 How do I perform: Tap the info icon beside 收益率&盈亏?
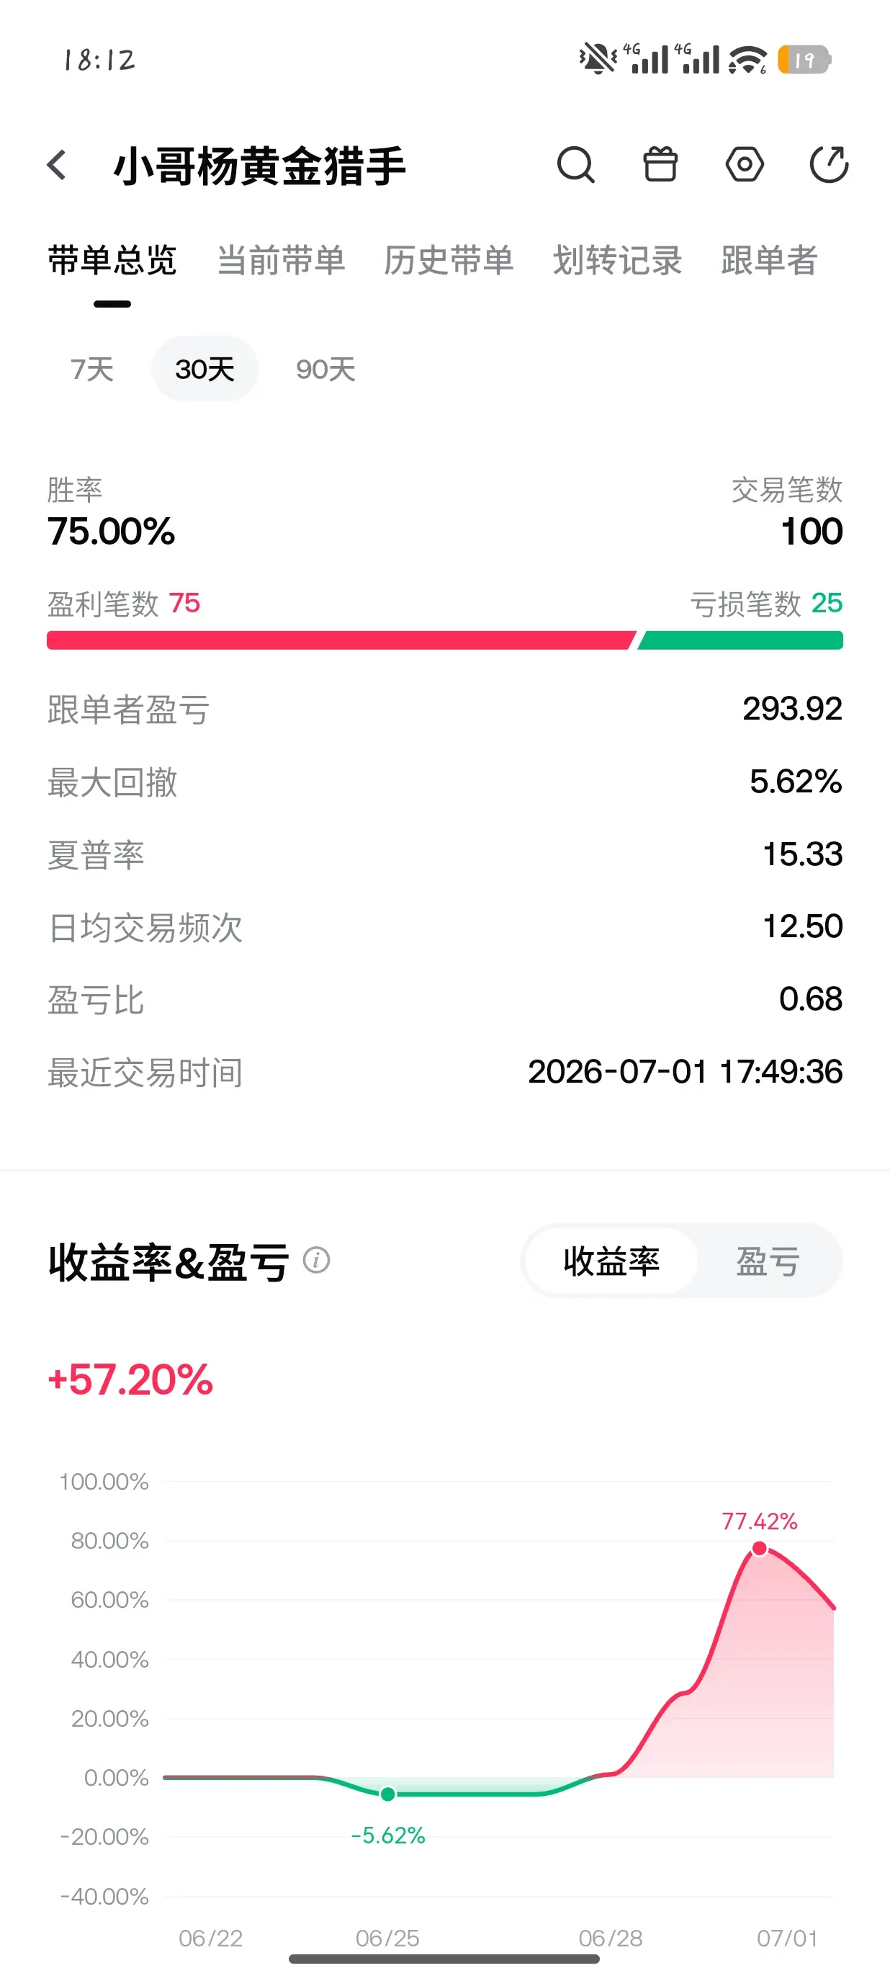click(317, 1261)
